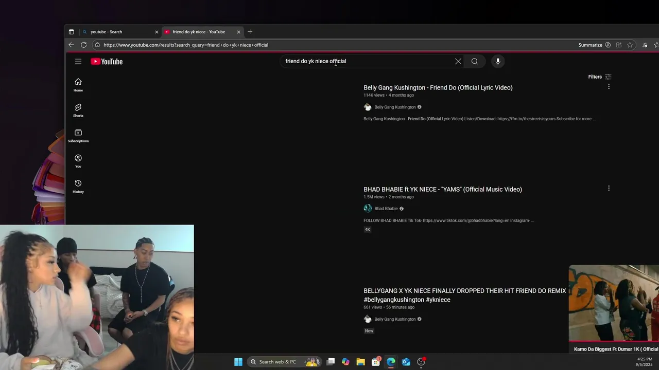Screen dimensions: 659x370
Task: Visit Belly Gang Kushington channel under remix video
Action: pos(395,319)
